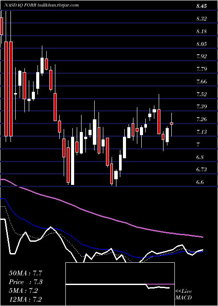Screen dimensions: 218x306
Task: Click the NASDAQ FORR bullkhan.tbrjar.com title text
Action: click(x=41, y=5)
